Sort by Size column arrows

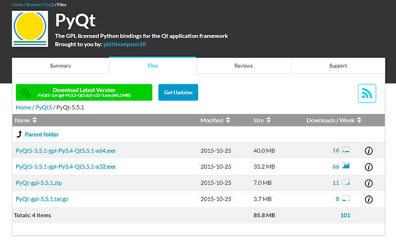pos(268,120)
